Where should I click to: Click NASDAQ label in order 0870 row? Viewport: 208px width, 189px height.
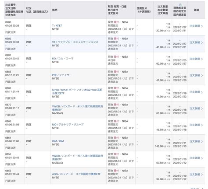(57, 113)
